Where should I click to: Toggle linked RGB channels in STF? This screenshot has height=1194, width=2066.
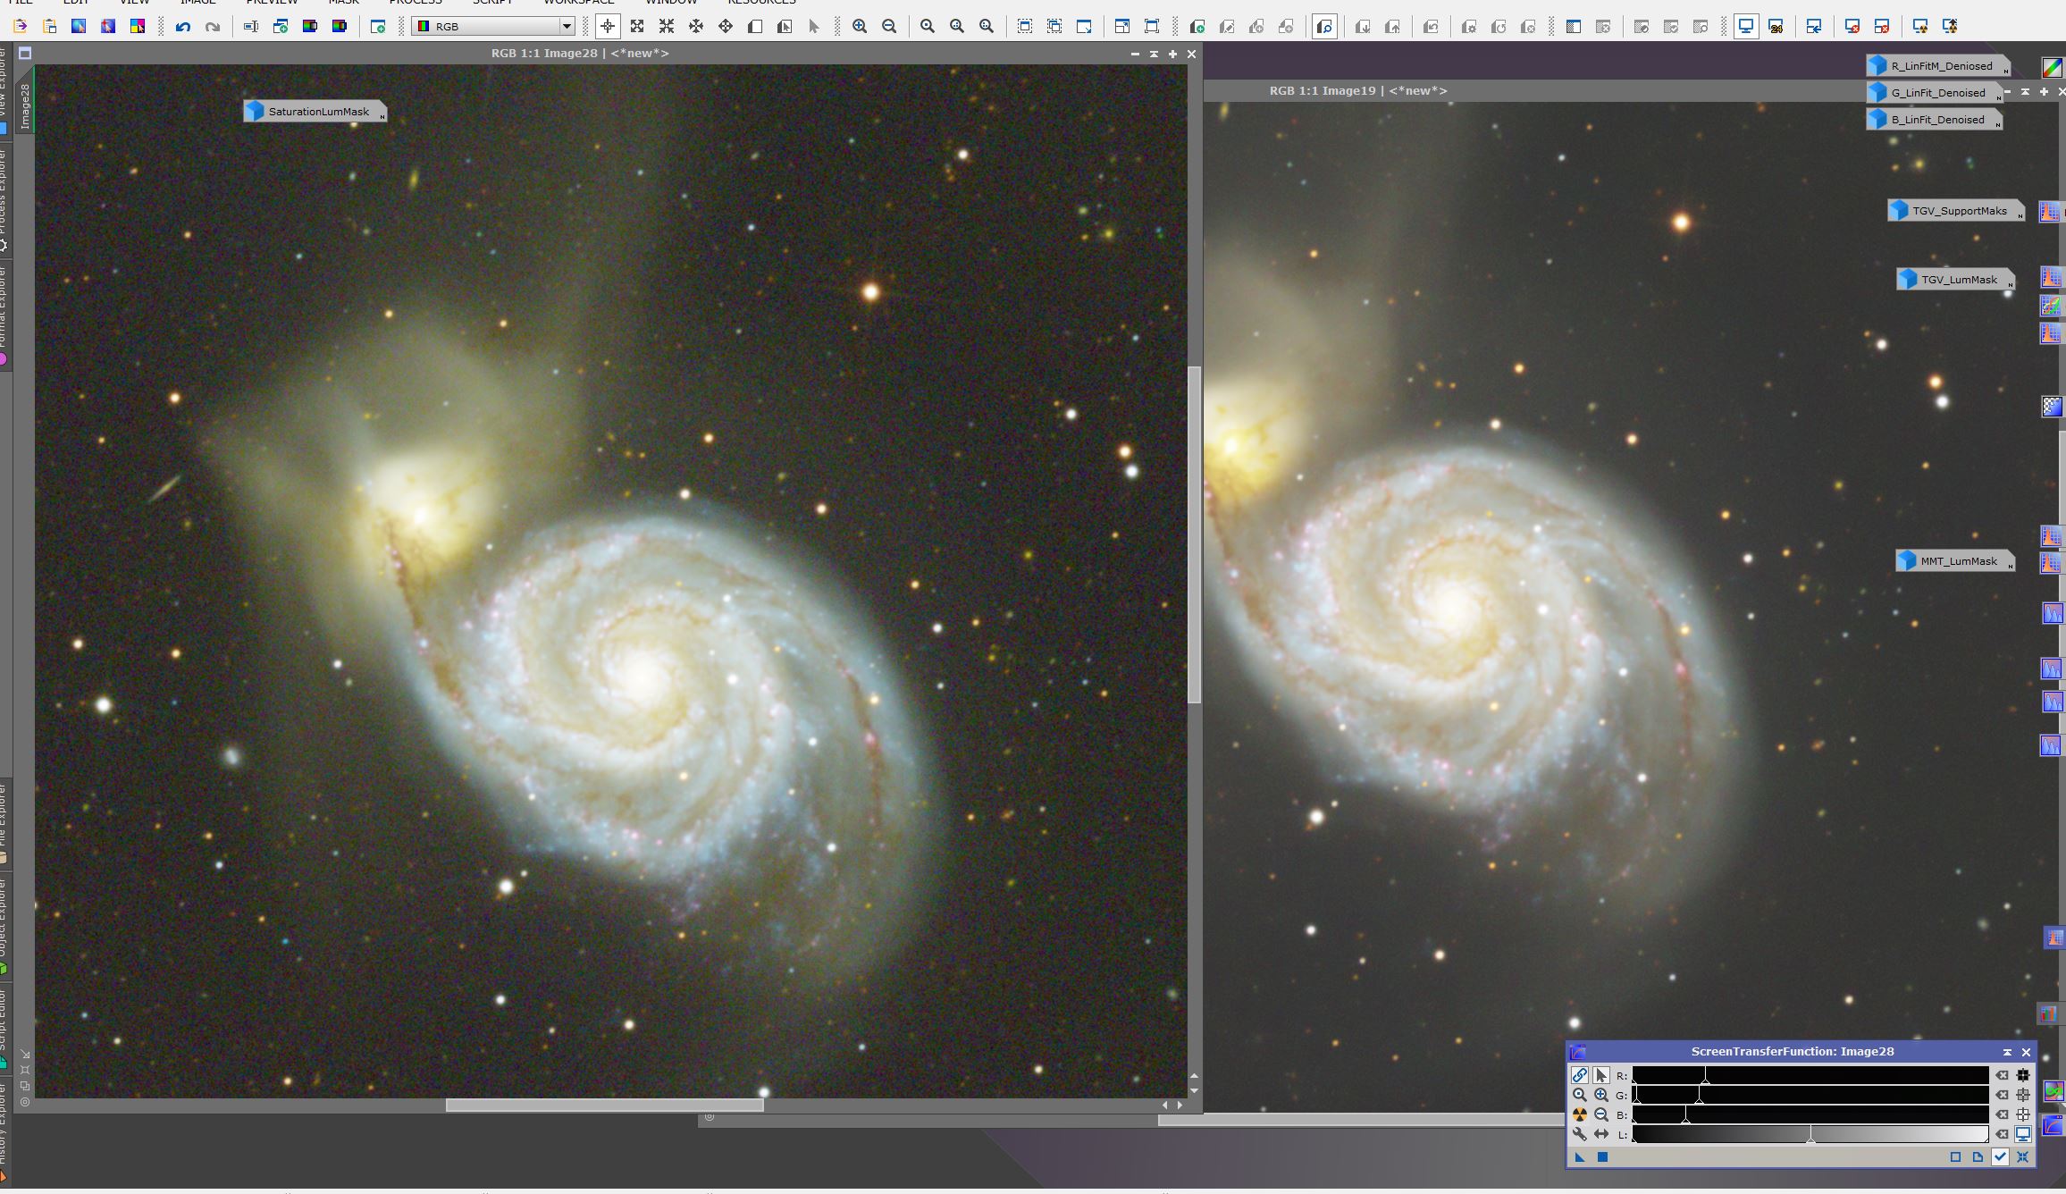[x=1580, y=1076]
